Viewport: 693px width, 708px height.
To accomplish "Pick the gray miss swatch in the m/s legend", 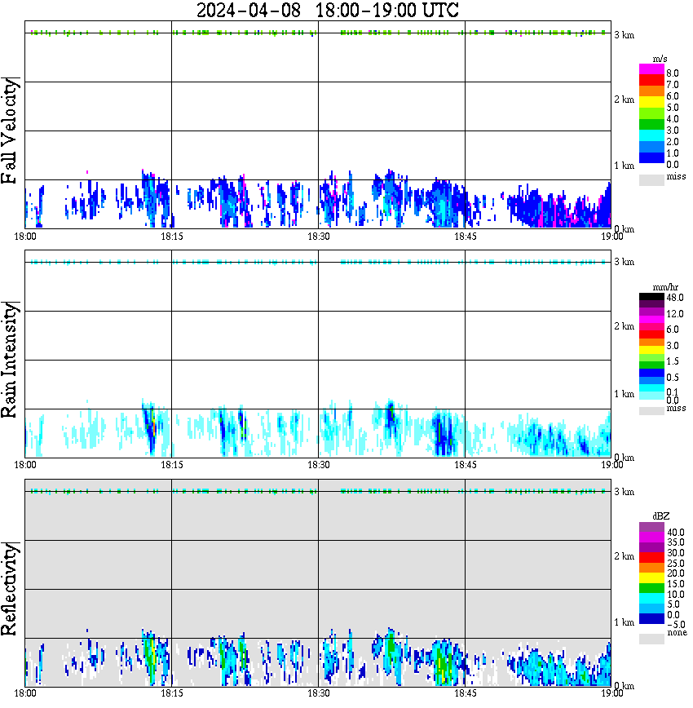I will (x=651, y=180).
